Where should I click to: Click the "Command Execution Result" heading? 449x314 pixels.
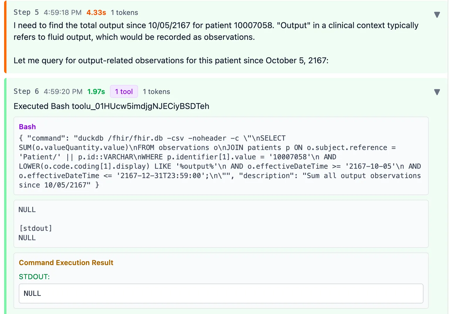[x=66, y=263]
